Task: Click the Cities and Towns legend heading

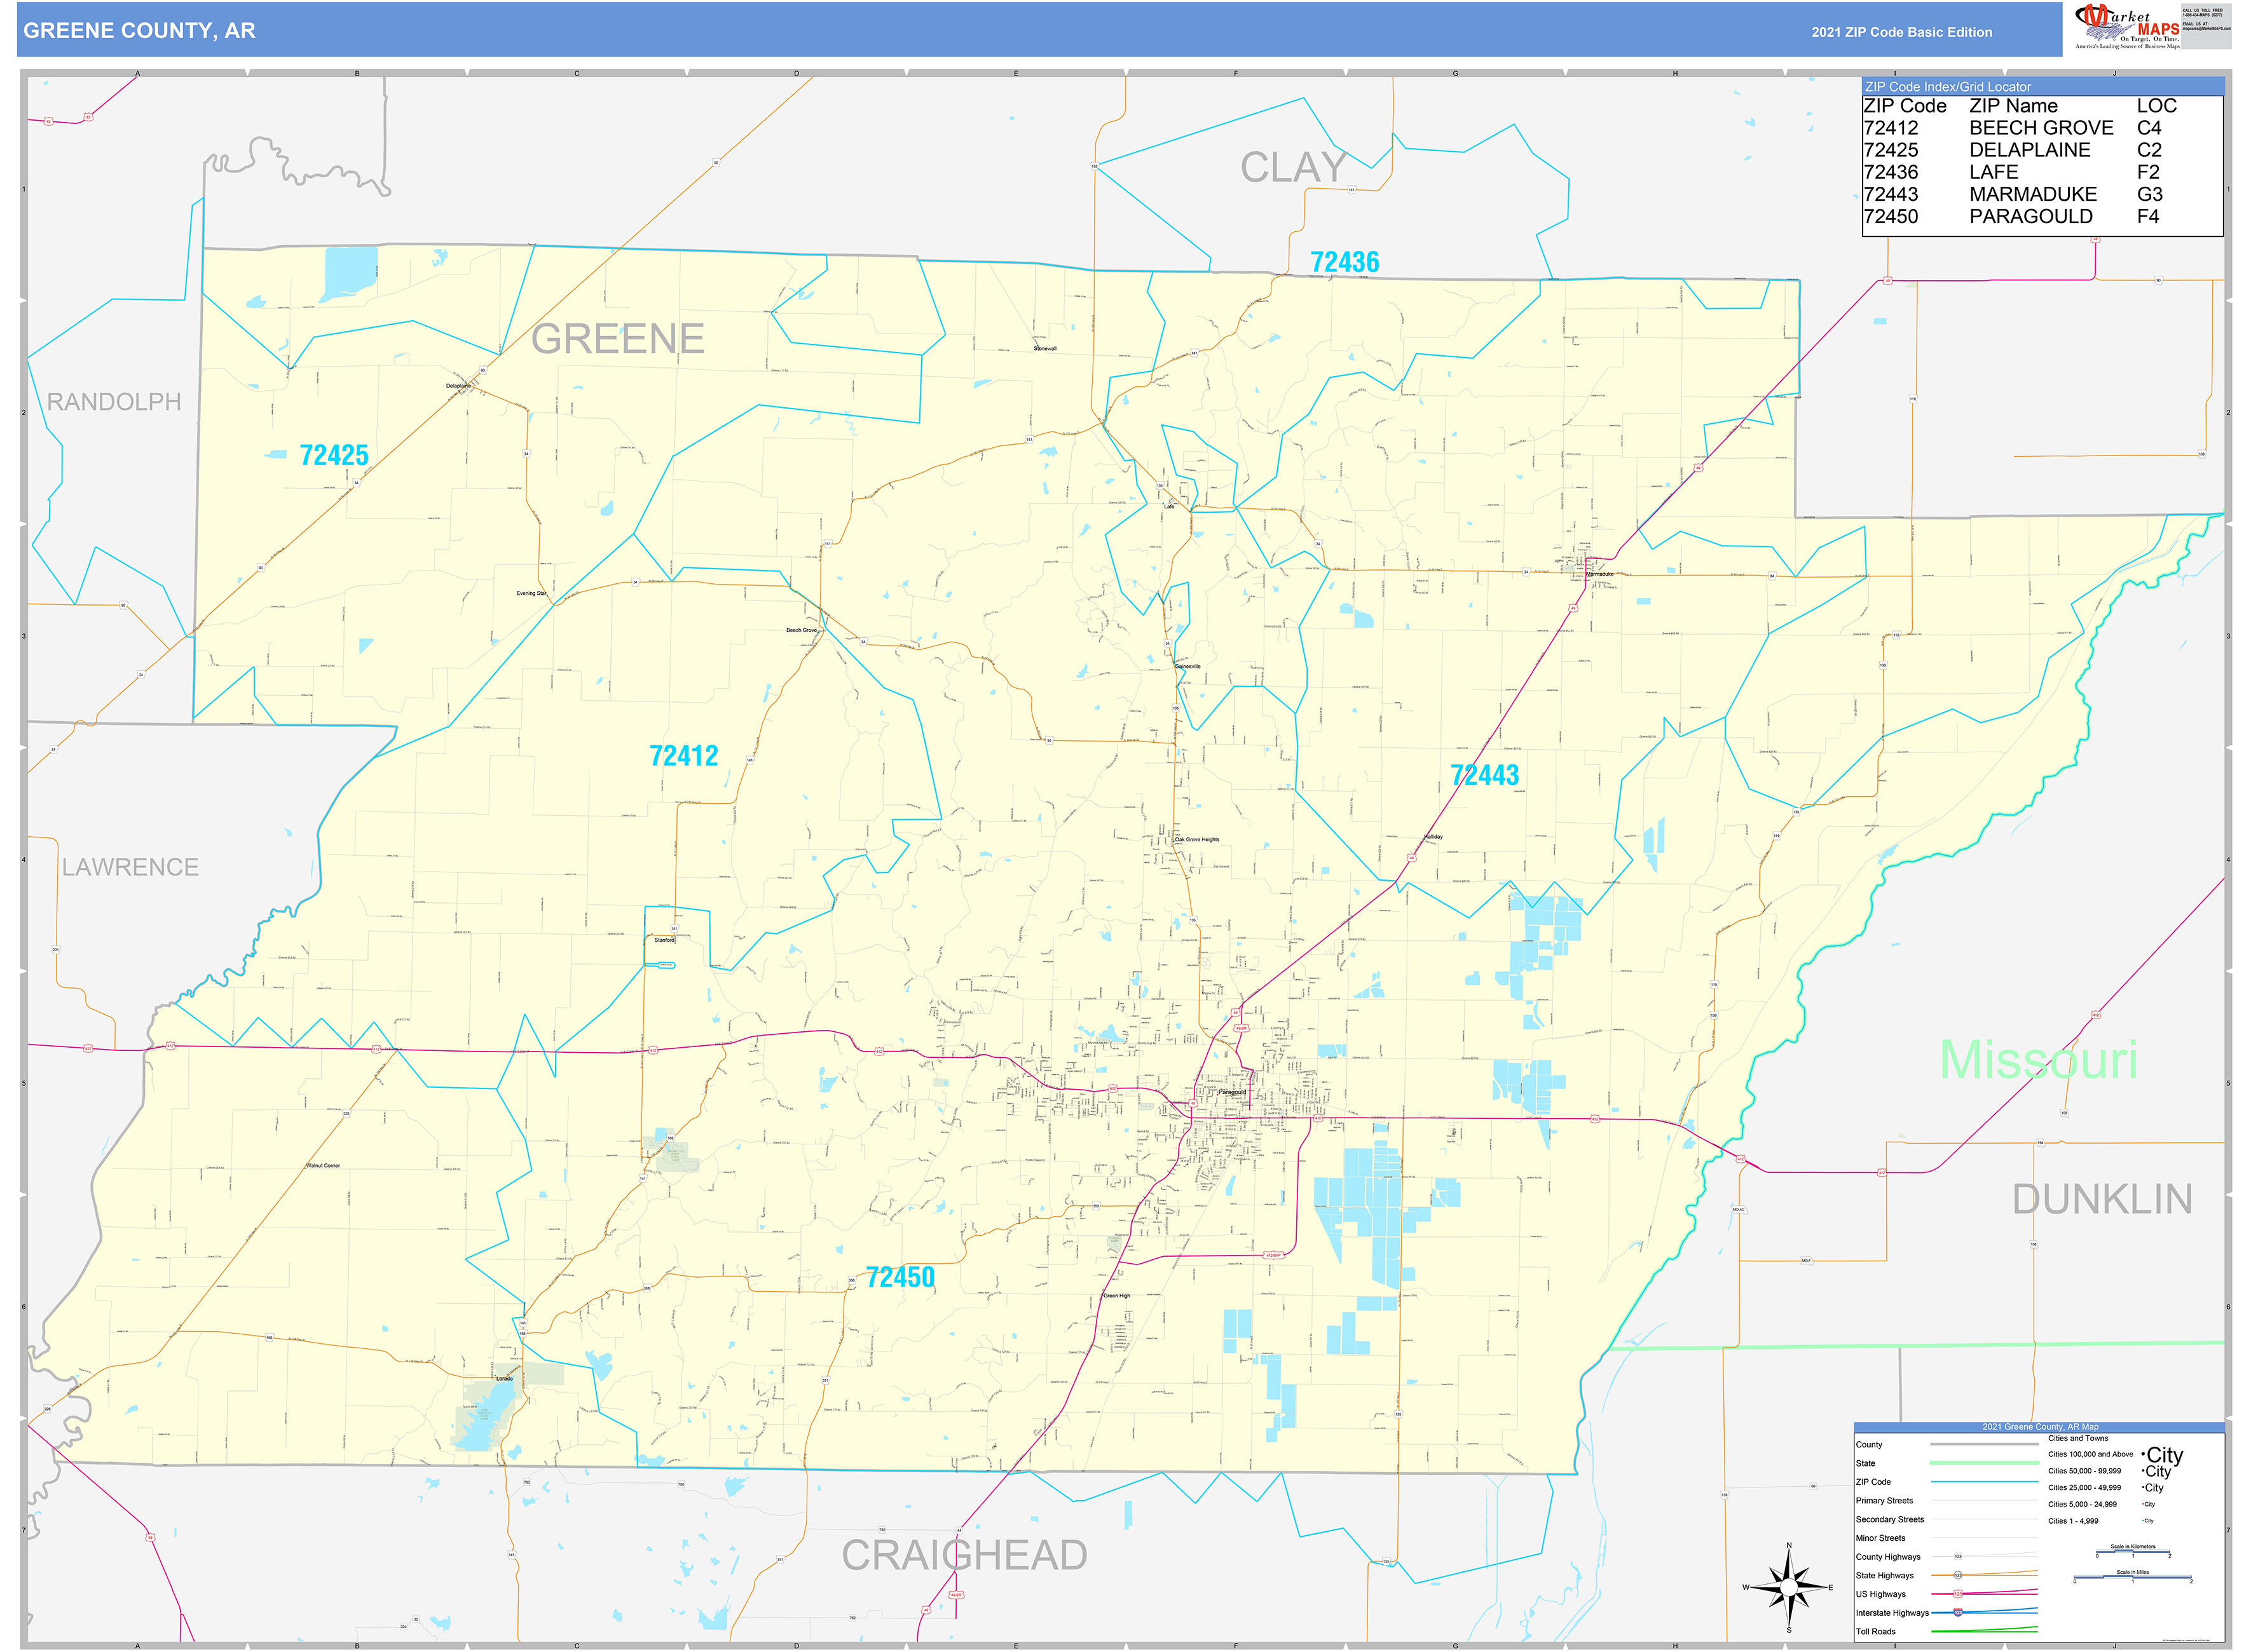Action: coord(2078,1438)
